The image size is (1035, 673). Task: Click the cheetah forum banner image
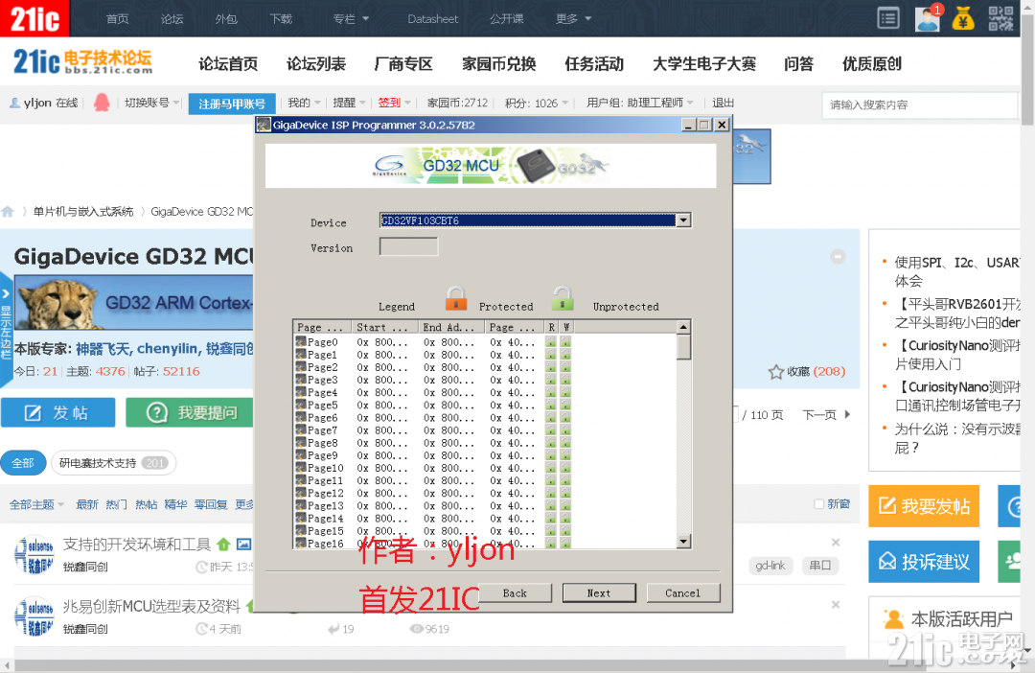pos(134,303)
